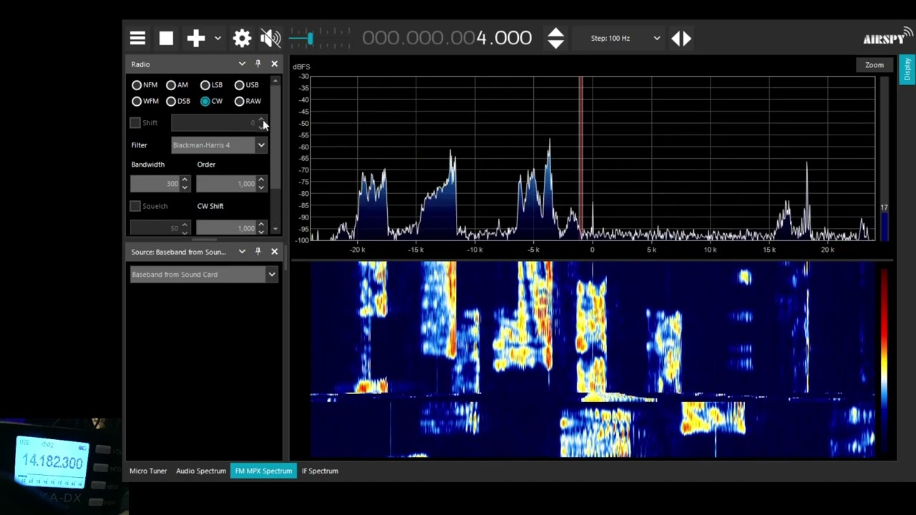Image resolution: width=916 pixels, height=515 pixels.
Task: Select DSB demodulation mode
Action: pyautogui.click(x=178, y=102)
